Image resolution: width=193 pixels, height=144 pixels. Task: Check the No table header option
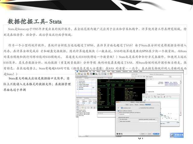pyautogui.click(x=119, y=119)
